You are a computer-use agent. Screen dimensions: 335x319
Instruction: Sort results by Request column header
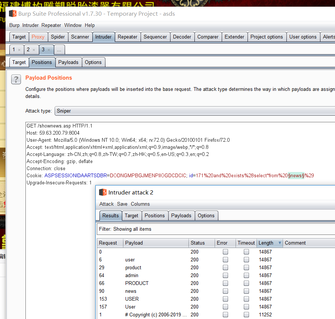[110, 243]
